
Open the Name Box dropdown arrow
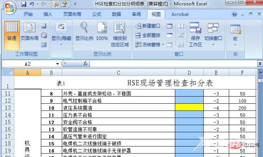pyautogui.click(x=57, y=64)
